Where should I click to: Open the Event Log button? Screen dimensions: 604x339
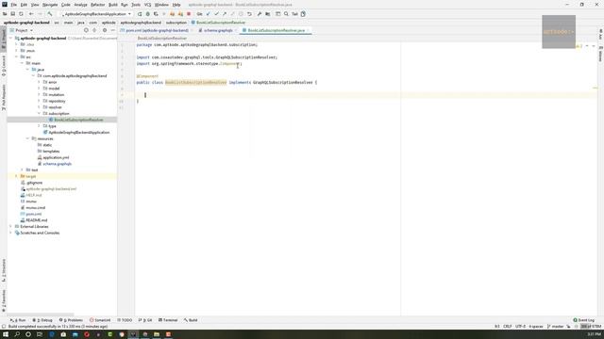(583, 320)
